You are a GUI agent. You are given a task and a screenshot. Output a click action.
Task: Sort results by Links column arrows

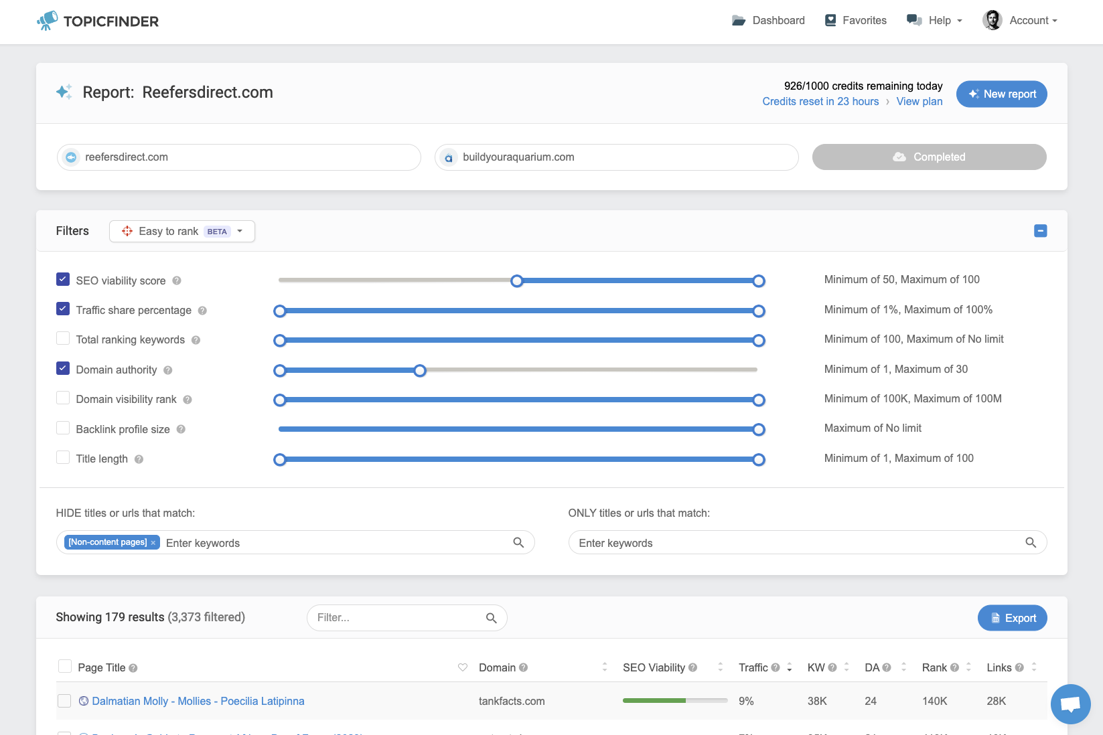[1034, 667]
